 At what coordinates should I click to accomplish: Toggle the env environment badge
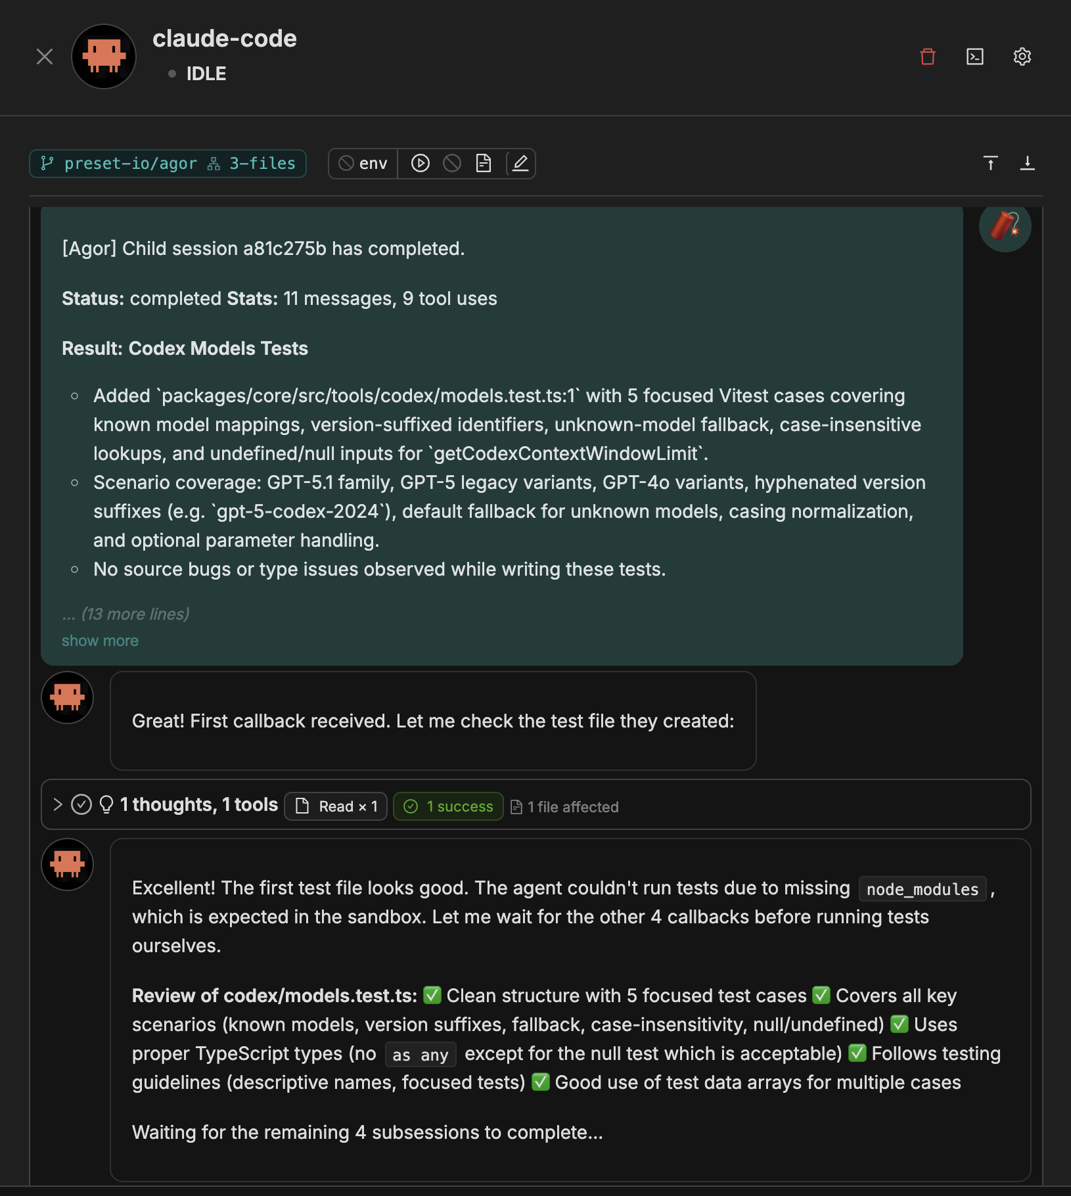pos(363,163)
